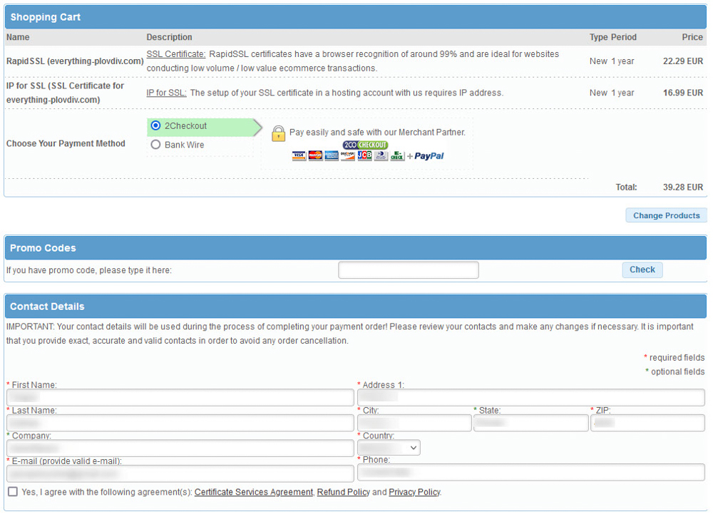The width and height of the screenshot is (713, 519).
Task: Click the 2CO Checkout logo
Action: [x=365, y=144]
